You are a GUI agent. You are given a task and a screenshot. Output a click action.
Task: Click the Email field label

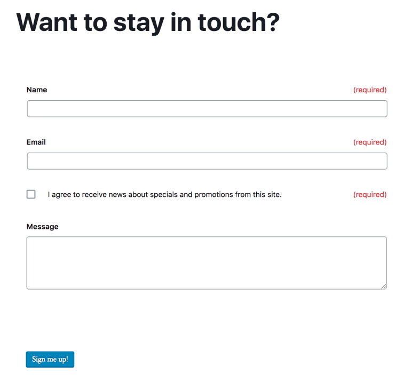click(36, 142)
